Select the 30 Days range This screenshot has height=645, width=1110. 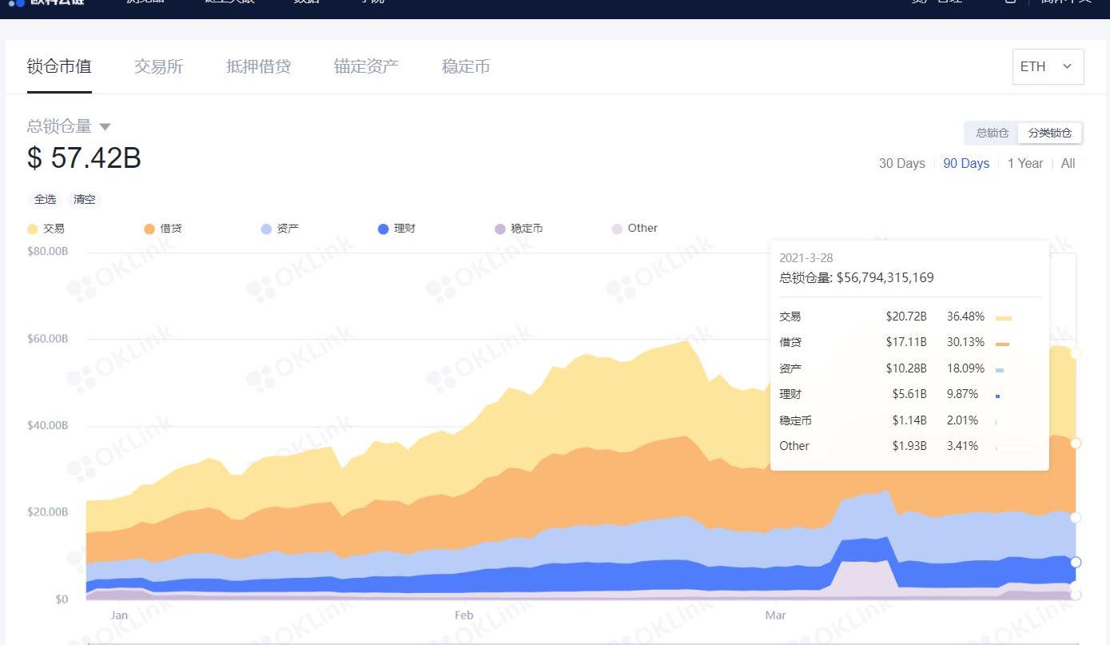tap(902, 163)
